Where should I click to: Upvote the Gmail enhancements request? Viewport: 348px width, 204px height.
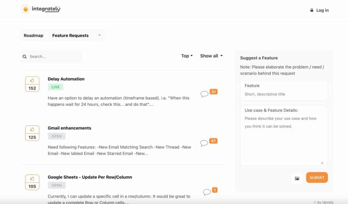pyautogui.click(x=32, y=130)
